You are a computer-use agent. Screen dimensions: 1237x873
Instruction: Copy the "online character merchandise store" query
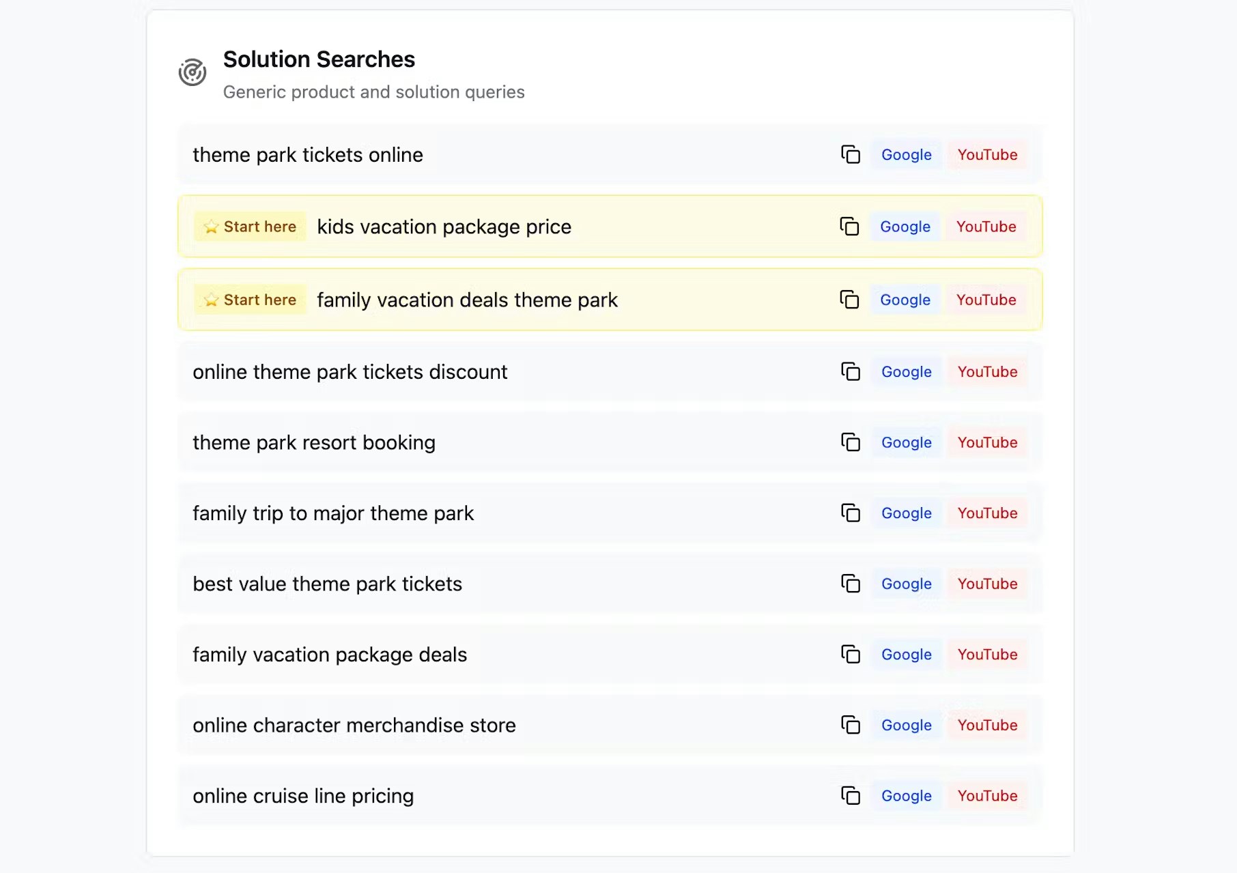[x=851, y=726]
